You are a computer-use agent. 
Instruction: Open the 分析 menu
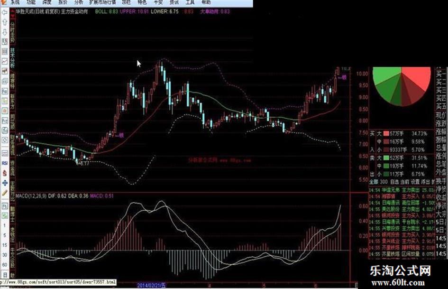pos(78,2)
